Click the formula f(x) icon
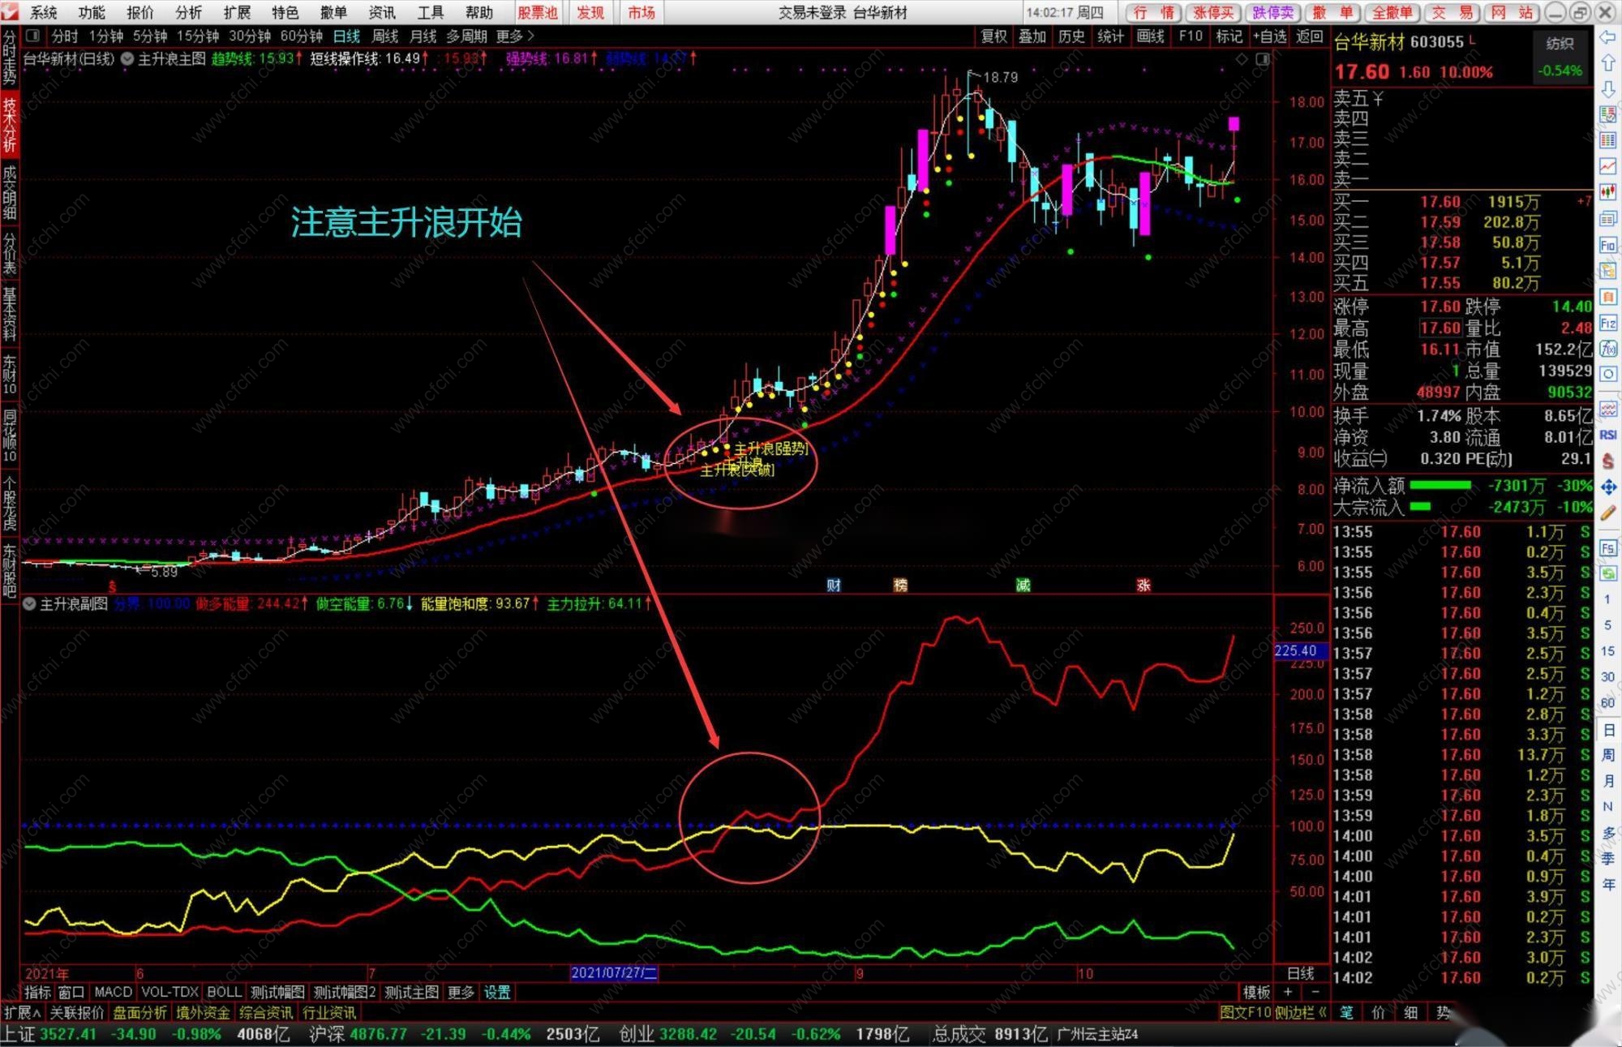Image resolution: width=1622 pixels, height=1047 pixels. coord(1608,349)
